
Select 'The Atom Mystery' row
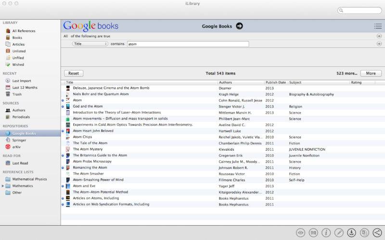pyautogui.click(x=223, y=149)
